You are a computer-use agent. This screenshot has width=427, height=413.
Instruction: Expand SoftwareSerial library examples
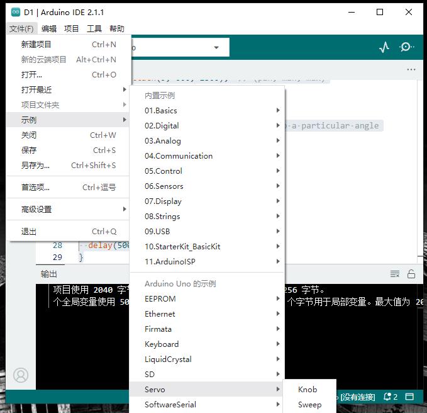[x=207, y=405]
